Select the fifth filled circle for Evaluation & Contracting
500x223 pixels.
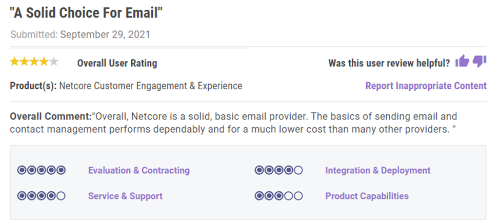click(61, 170)
